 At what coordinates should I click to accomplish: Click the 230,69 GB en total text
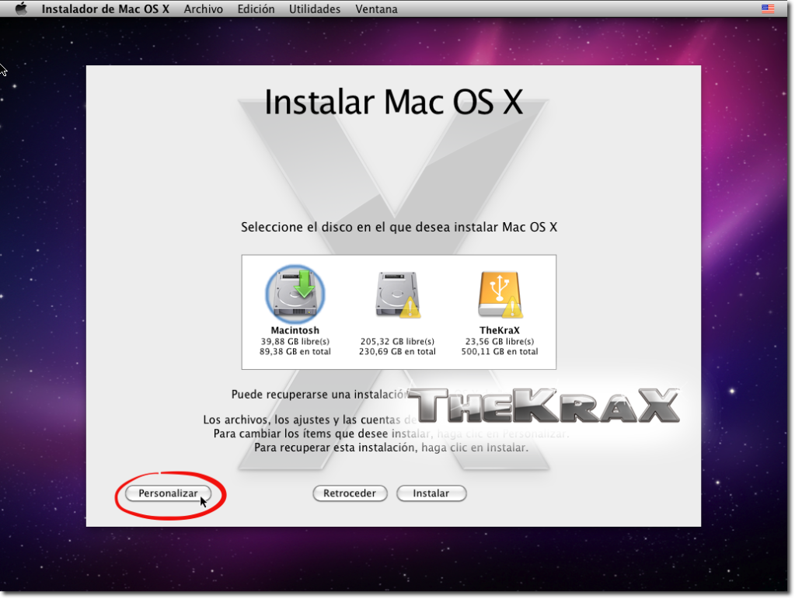398,352
